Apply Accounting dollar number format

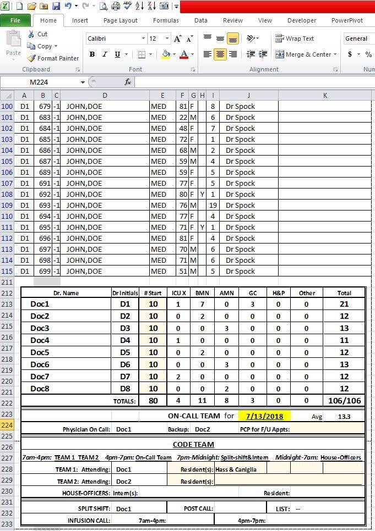(x=350, y=54)
